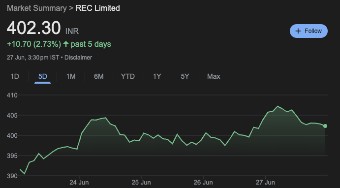Click the 24 Jun axis label

tap(79, 183)
